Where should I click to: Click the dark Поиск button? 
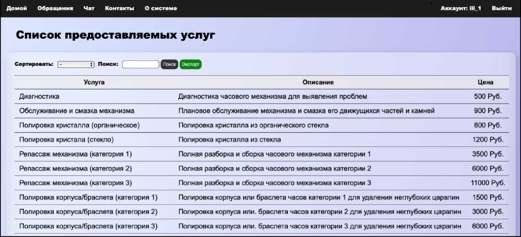[x=170, y=64]
